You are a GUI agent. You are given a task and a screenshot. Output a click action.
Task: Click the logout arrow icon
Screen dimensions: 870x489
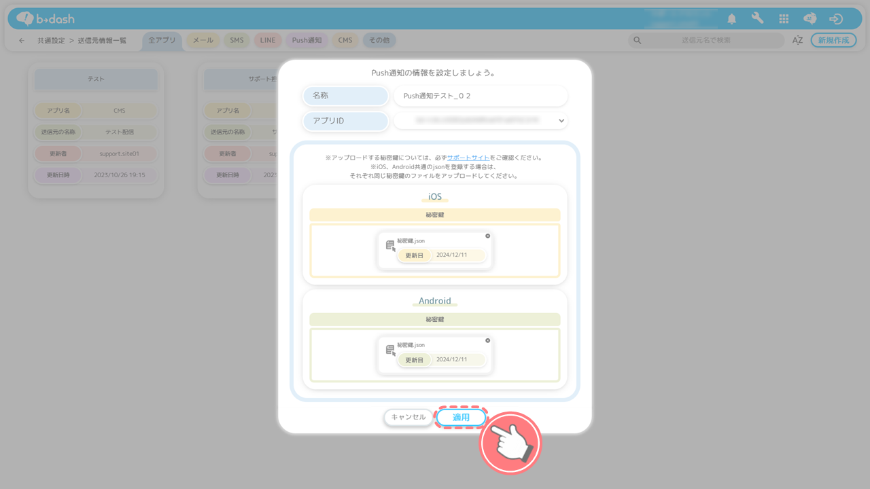point(836,19)
